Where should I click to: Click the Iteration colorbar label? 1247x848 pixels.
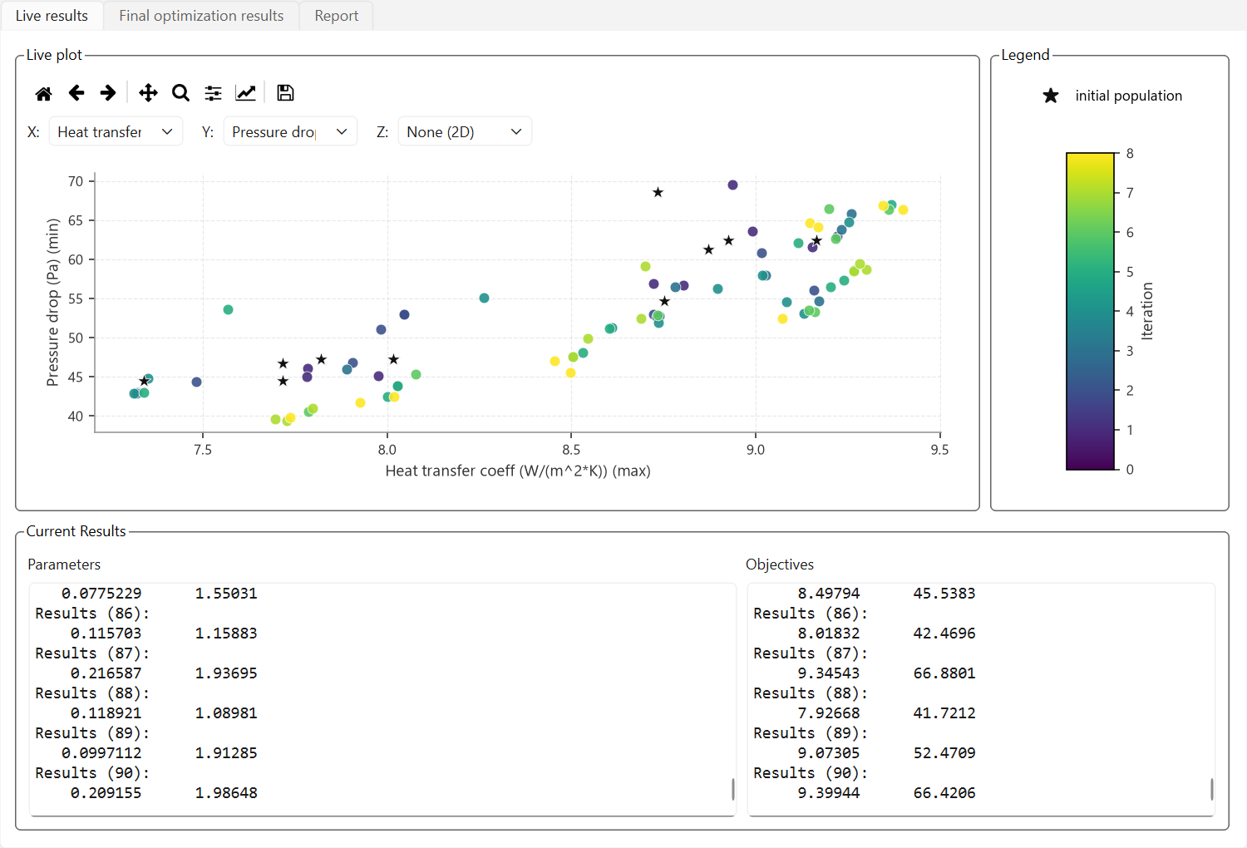[1147, 311]
